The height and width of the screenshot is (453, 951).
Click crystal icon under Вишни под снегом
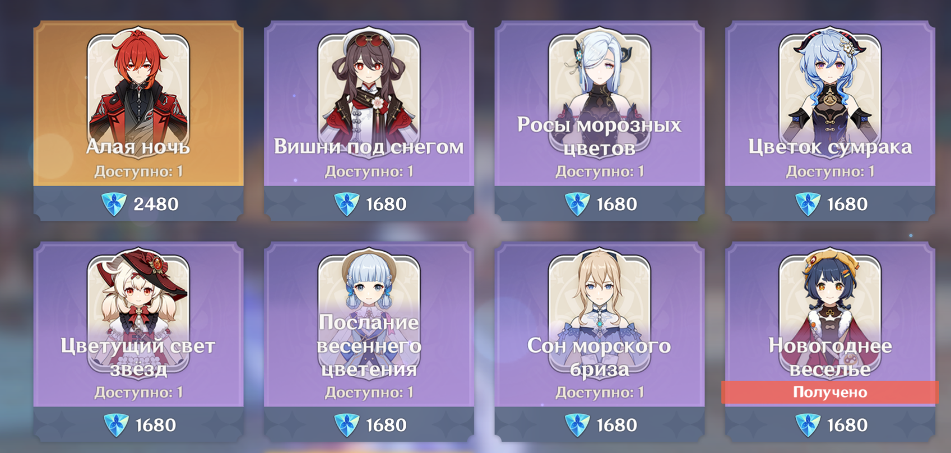tap(346, 204)
